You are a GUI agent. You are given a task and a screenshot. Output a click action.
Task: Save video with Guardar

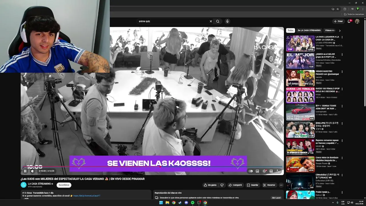click(x=253, y=185)
